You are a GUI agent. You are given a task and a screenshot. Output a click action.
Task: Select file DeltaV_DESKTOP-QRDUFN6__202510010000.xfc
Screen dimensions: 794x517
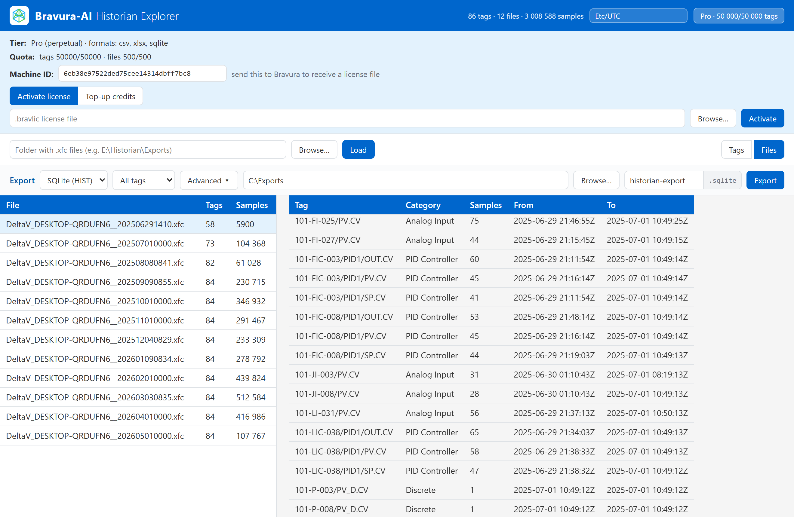coord(138,301)
